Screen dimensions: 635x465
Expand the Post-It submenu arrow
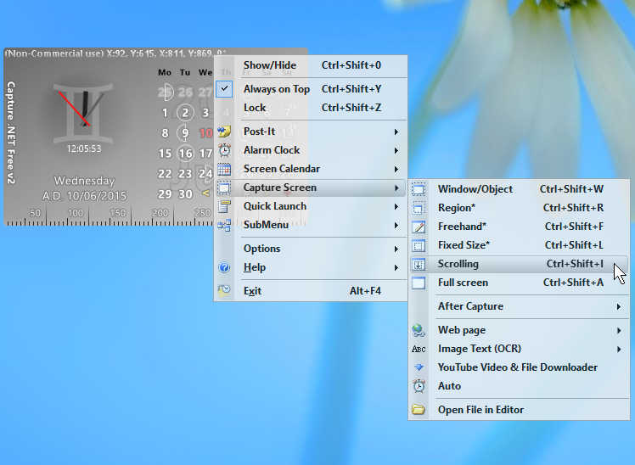[x=396, y=132]
